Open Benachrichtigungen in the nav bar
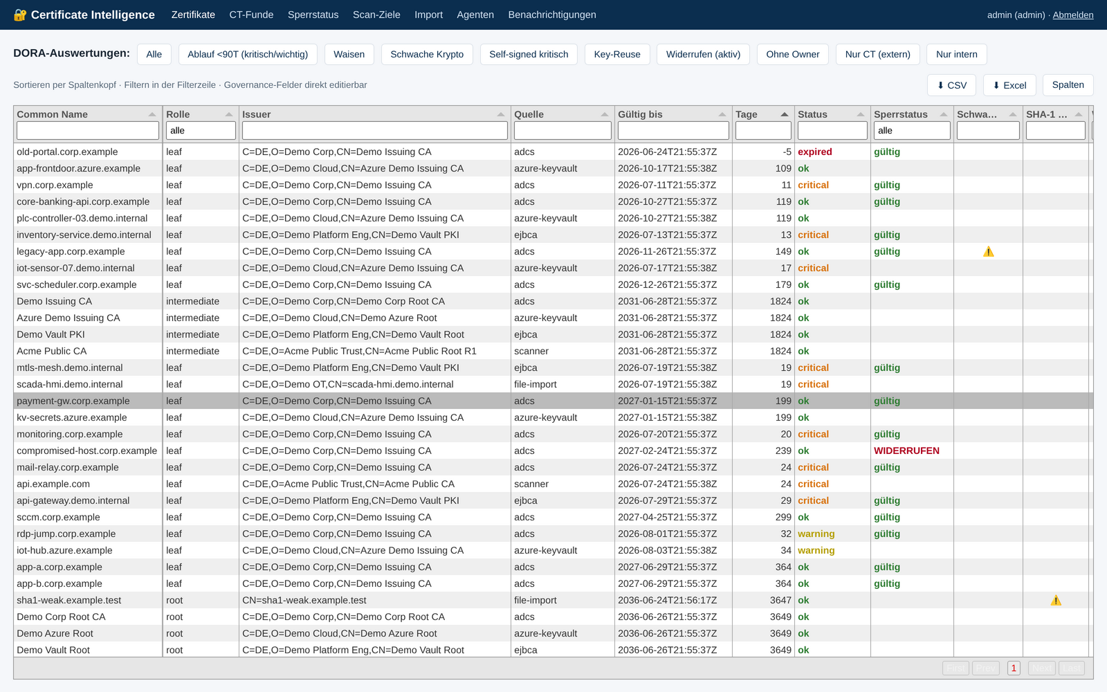The height and width of the screenshot is (692, 1107). pyautogui.click(x=552, y=15)
